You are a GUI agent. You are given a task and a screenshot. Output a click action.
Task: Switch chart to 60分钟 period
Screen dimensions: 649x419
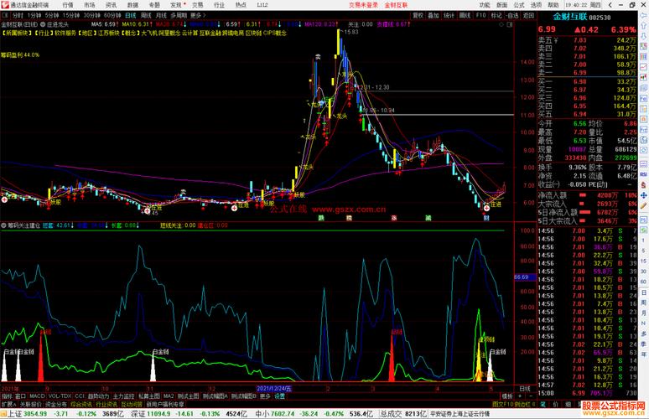(x=112, y=15)
